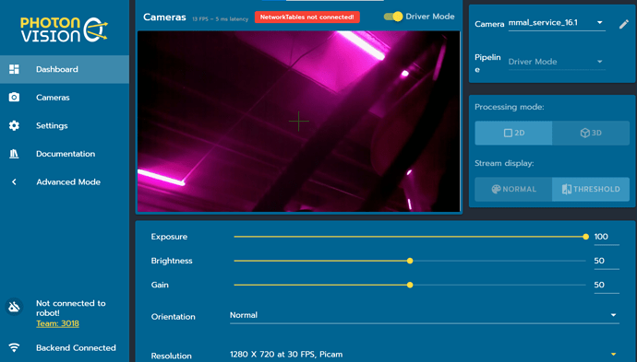Click the Brightness value field showing 50
This screenshot has height=362, width=637.
607,261
